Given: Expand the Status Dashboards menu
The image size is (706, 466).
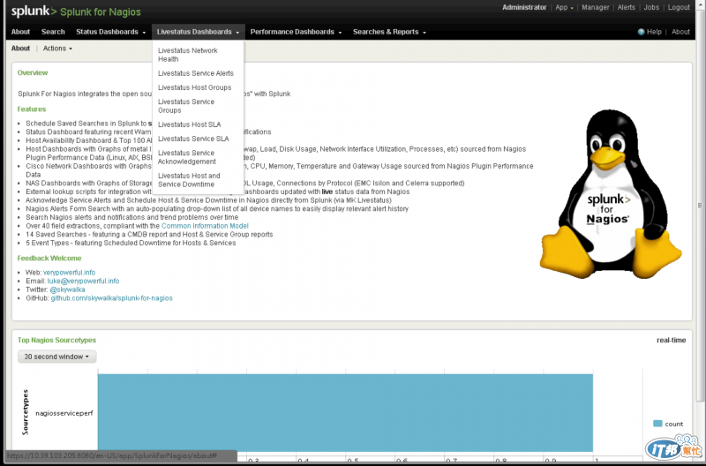Looking at the screenshot, I should (x=111, y=32).
